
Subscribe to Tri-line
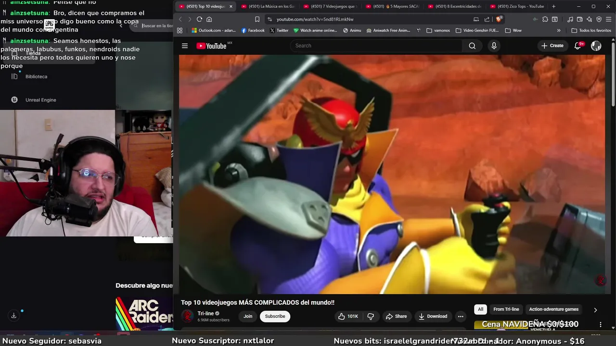275,316
